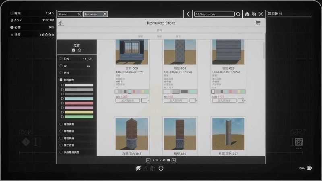322x181 pixels.
Task: Toggle the crossed-eye hide icon
Action: [254, 14]
